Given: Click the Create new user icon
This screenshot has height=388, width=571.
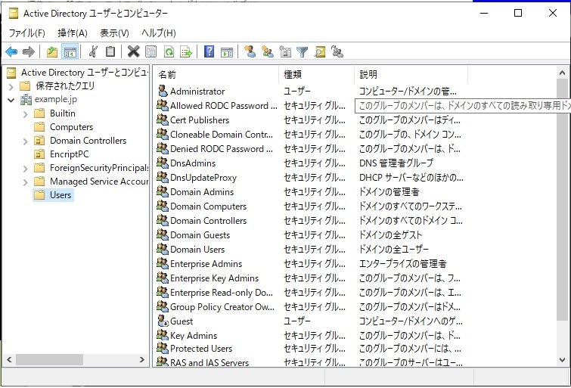Looking at the screenshot, I should 250,51.
